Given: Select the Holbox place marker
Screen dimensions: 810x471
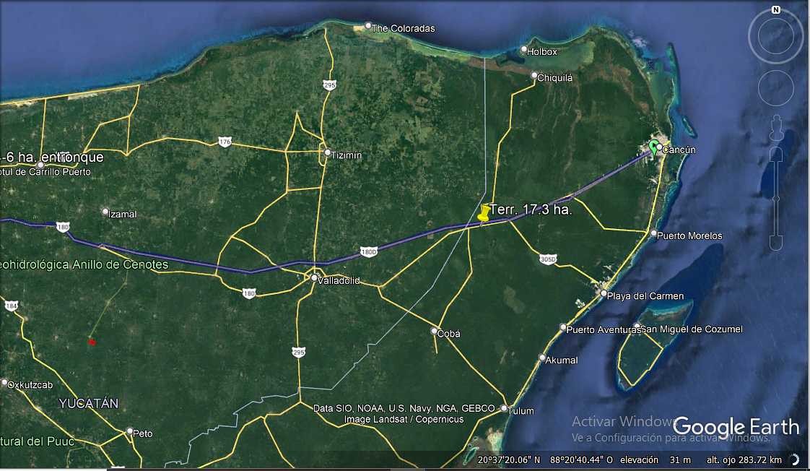Looking at the screenshot, I should (x=524, y=50).
